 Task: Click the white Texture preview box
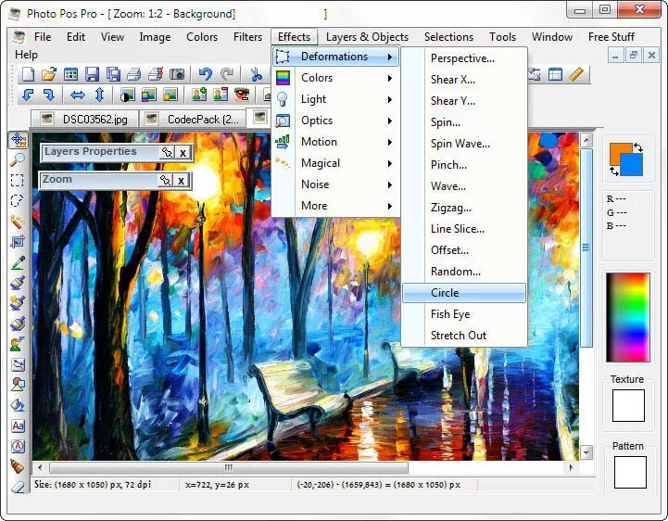coord(628,405)
